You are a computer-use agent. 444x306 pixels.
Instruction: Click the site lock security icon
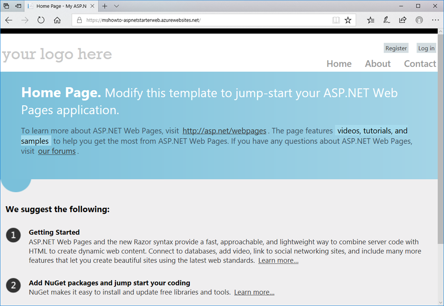tap(79, 20)
